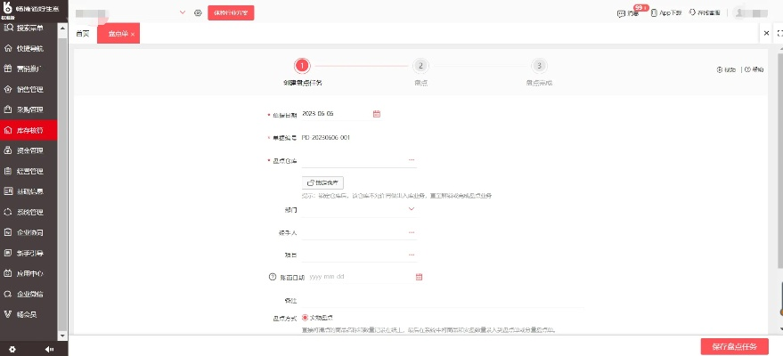Screen dimensions: 783x356
Task: Click the fullscreen toggle icon at top right
Action: (779, 33)
